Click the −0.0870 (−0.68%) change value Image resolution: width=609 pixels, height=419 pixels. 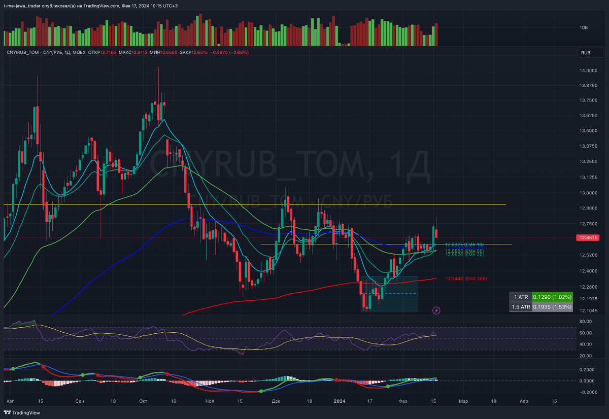coord(230,52)
